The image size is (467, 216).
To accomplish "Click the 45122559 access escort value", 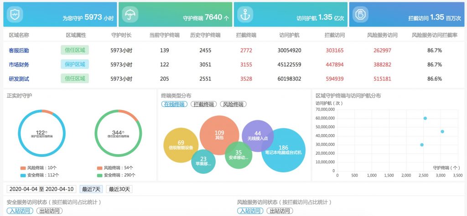I will (289, 65).
